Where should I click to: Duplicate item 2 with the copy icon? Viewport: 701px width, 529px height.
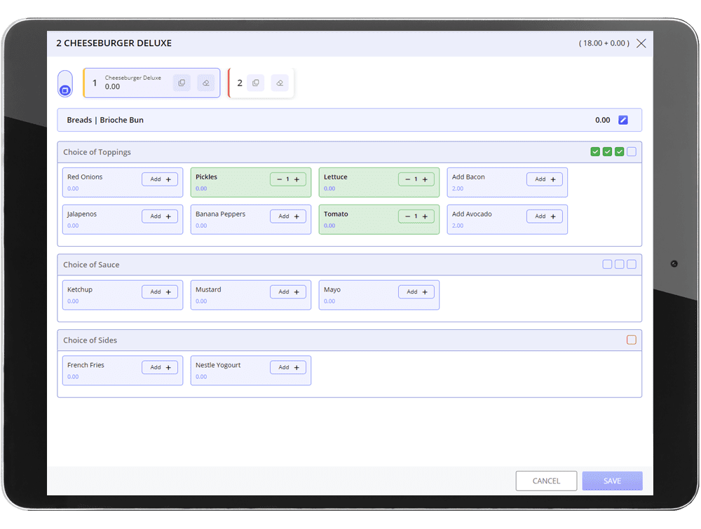click(255, 83)
